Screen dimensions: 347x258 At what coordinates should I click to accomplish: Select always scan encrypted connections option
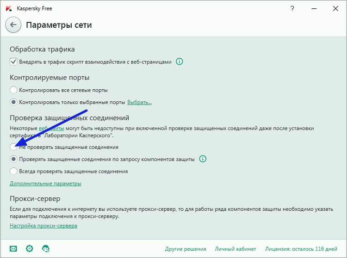click(13, 171)
